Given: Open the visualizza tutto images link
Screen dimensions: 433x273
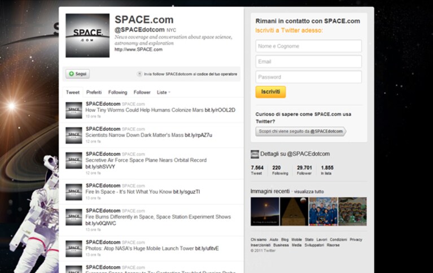Looking at the screenshot, I should (309, 192).
